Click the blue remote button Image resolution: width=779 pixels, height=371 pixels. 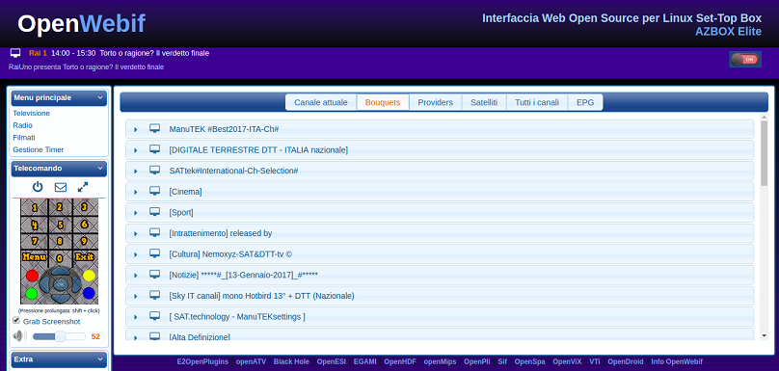pyautogui.click(x=89, y=293)
